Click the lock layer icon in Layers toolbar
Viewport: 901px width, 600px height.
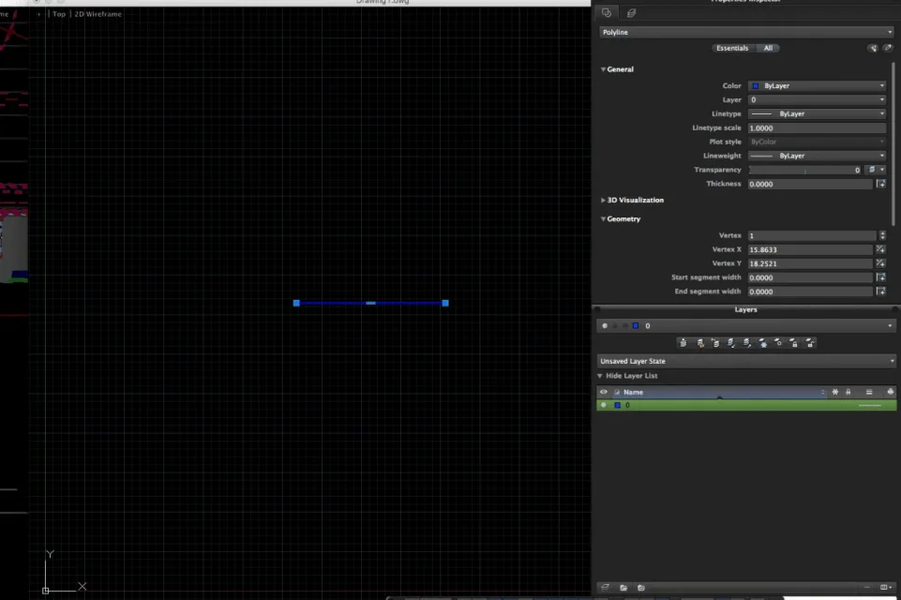coord(793,343)
